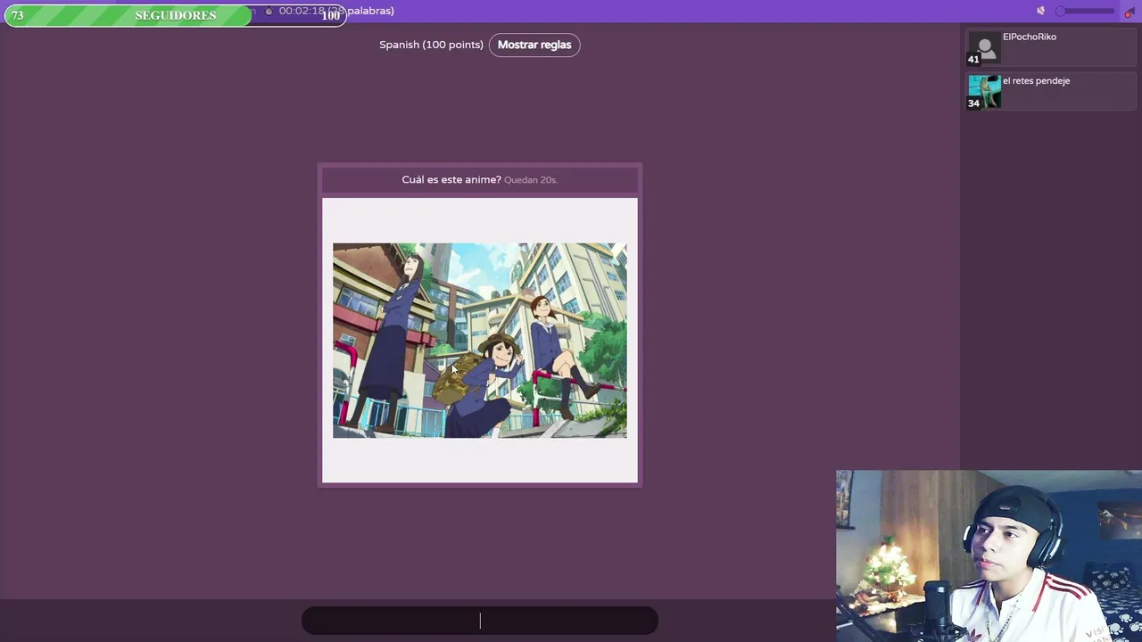Click the 00:02:18 game timer
This screenshot has height=642, width=1142.
click(301, 11)
